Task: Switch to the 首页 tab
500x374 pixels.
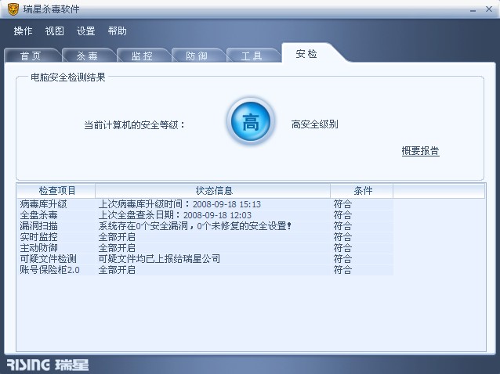Action: [x=31, y=56]
